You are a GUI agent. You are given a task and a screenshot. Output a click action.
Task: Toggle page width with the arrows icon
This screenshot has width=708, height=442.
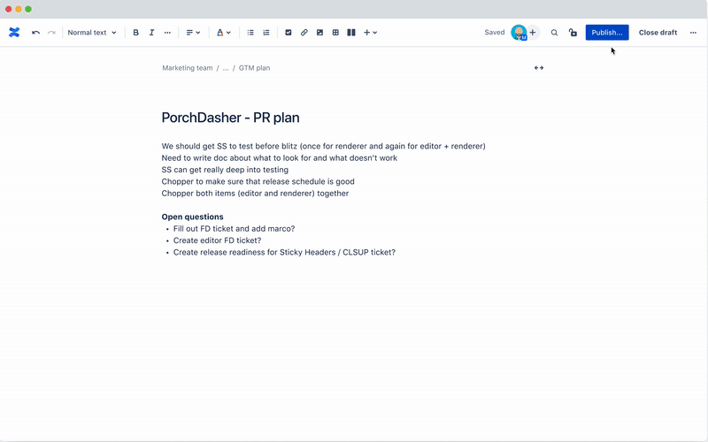click(x=539, y=68)
